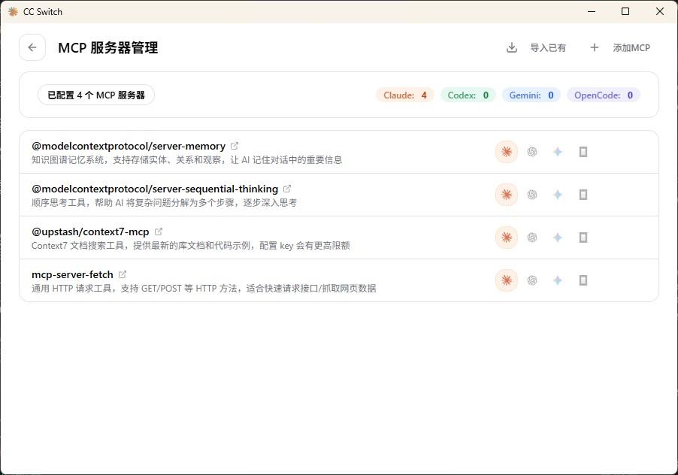678x475 pixels.
Task: Enable Codex icon for mcp-server-fetch
Action: [532, 280]
